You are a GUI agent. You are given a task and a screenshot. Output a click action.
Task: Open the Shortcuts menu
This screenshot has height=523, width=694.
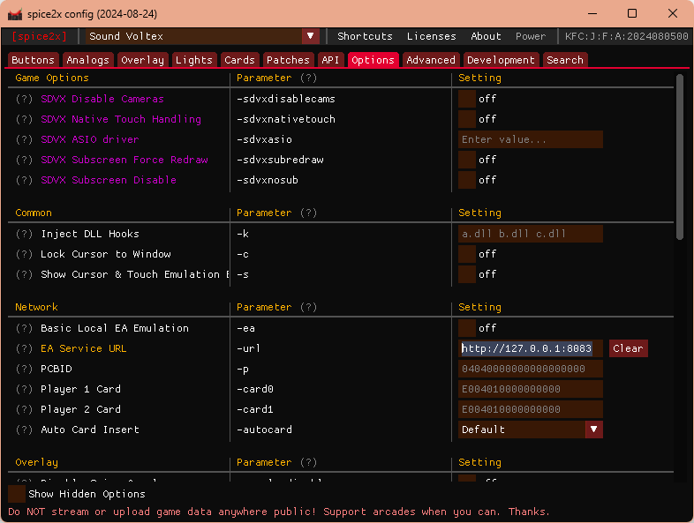click(365, 36)
